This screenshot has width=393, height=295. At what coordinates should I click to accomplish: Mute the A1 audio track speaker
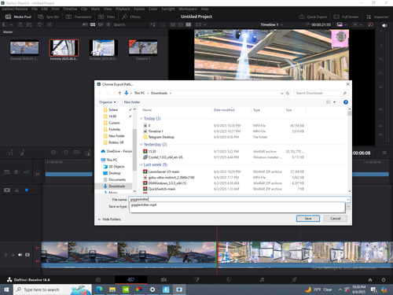(20, 255)
